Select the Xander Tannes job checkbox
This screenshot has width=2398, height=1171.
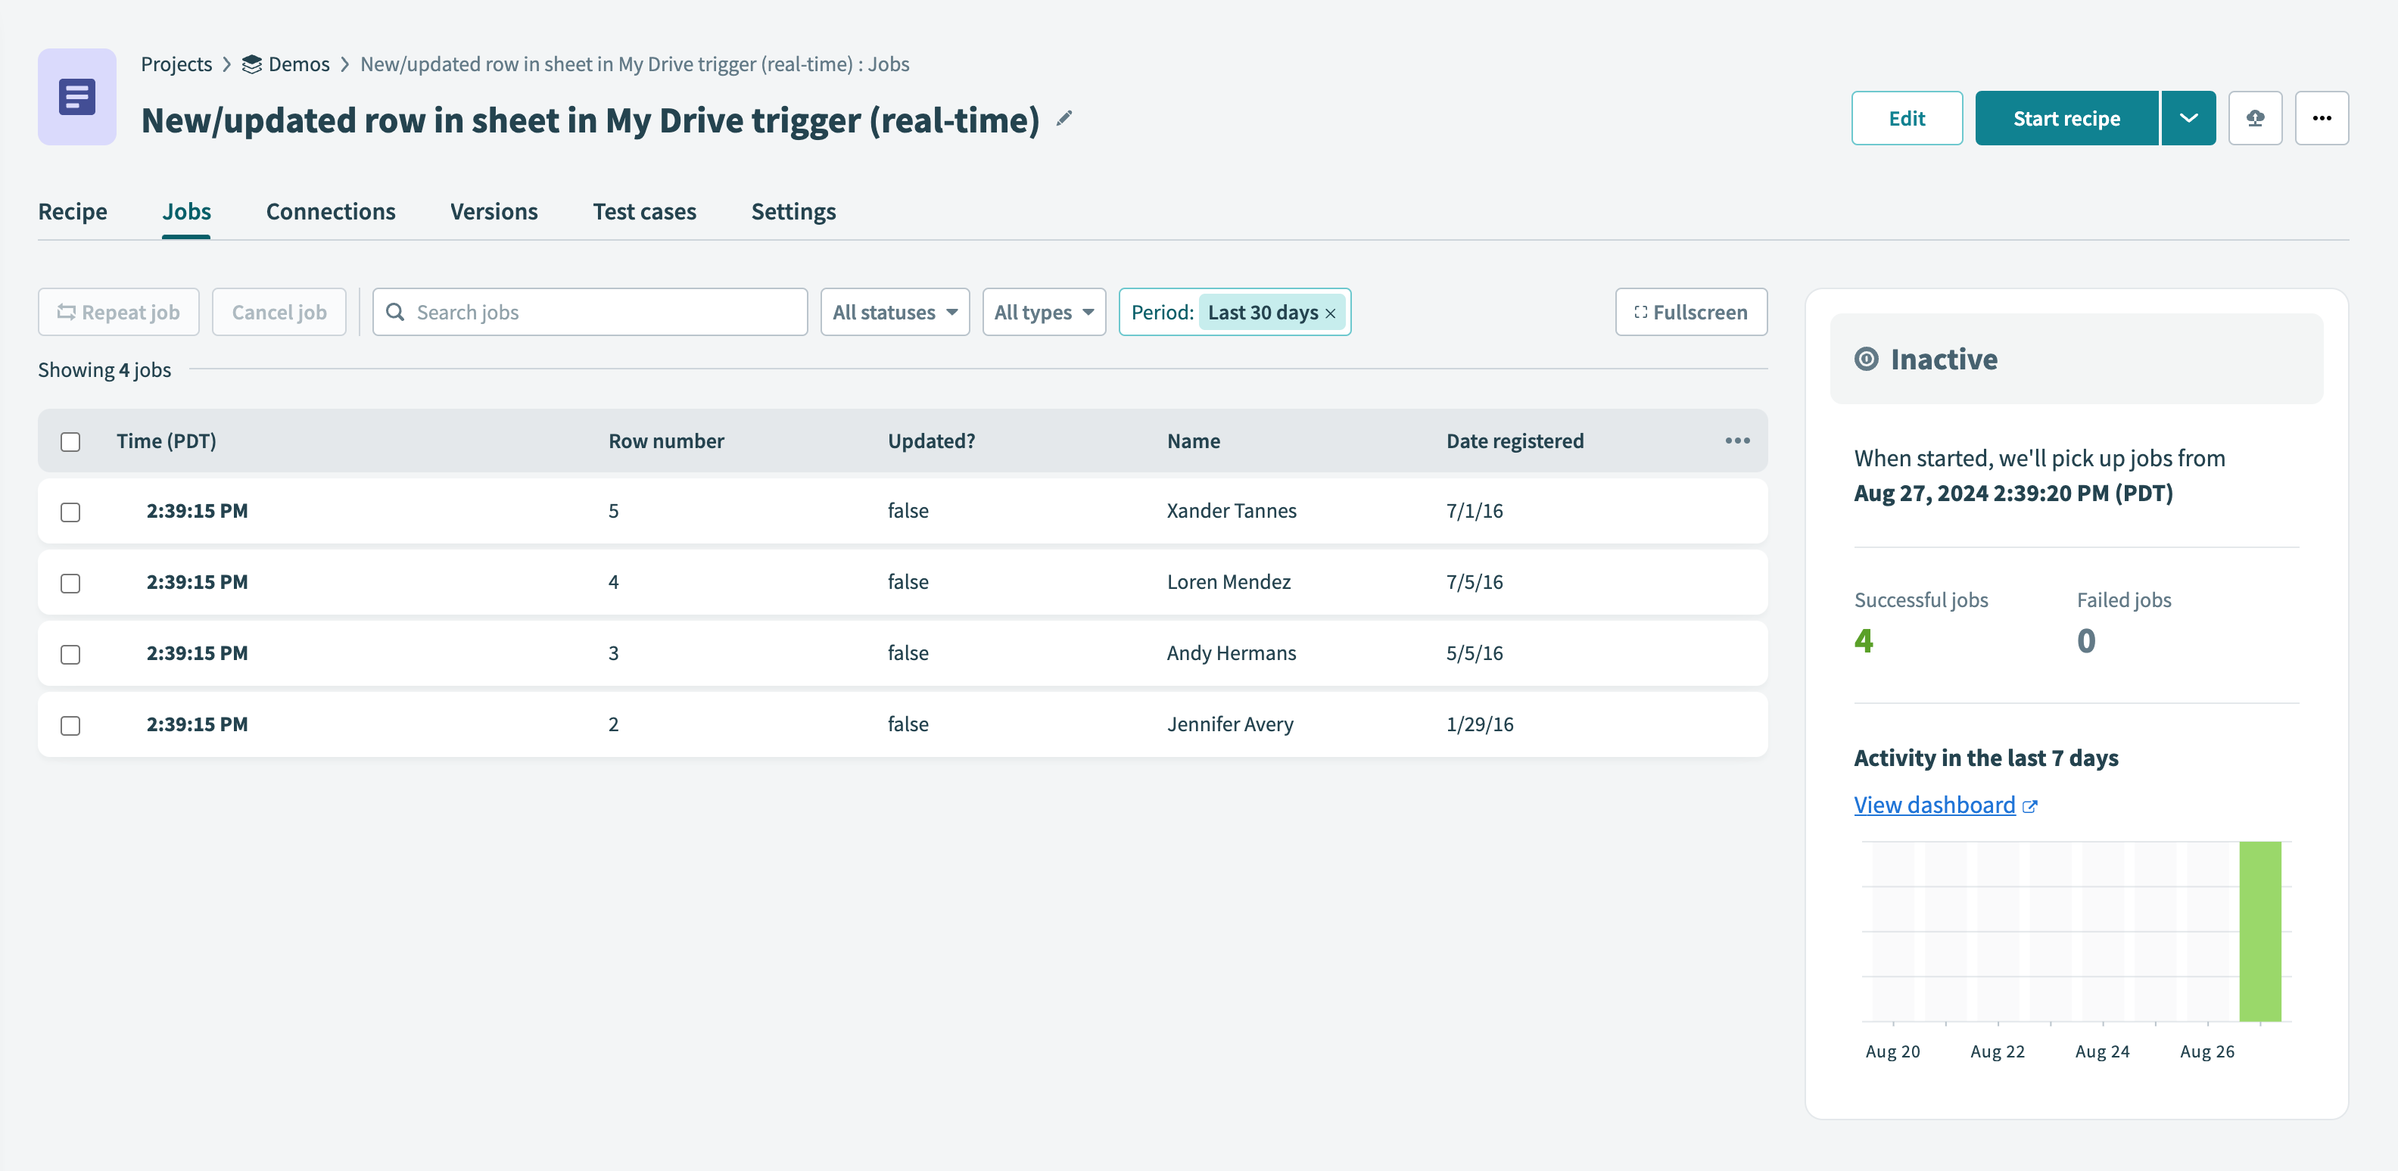coord(70,512)
